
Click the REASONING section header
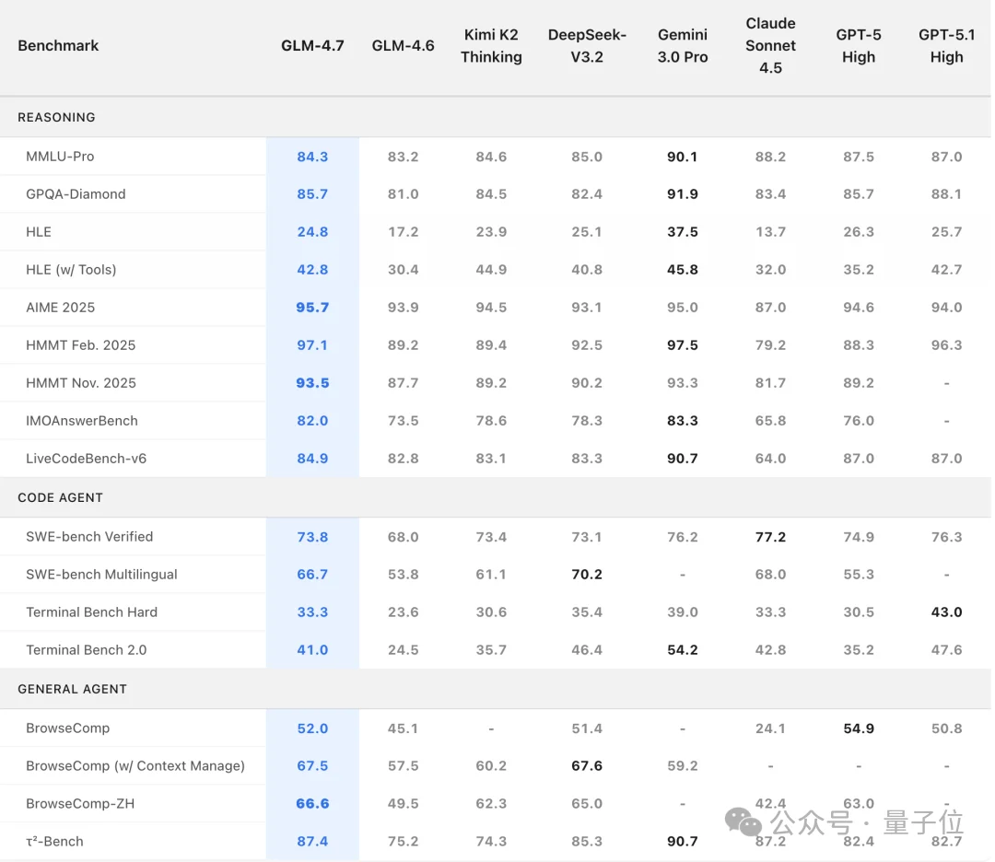(56, 118)
